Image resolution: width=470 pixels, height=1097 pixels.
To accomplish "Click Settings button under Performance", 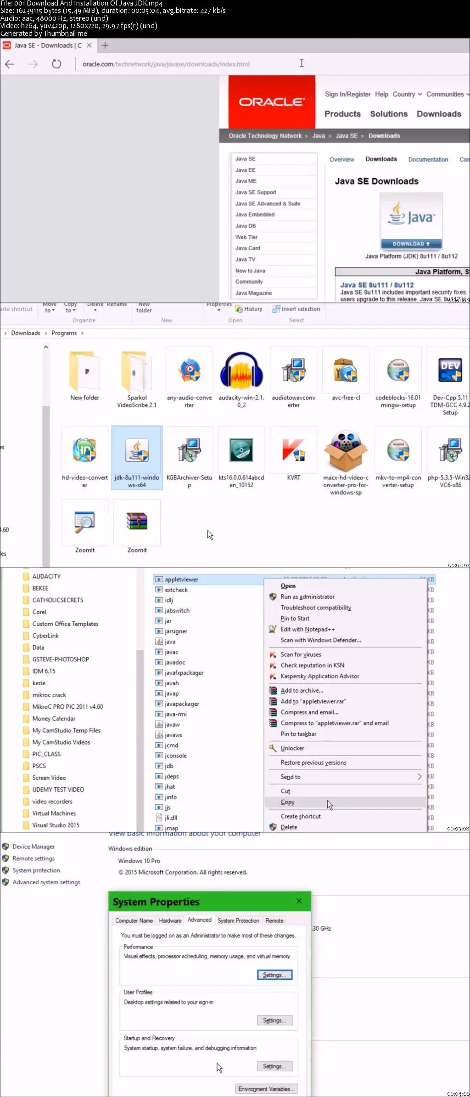I will tap(274, 975).
